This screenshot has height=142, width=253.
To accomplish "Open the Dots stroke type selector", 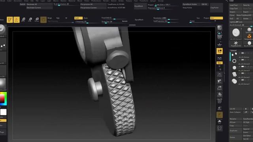I will pyautogui.click(x=3, y=44).
